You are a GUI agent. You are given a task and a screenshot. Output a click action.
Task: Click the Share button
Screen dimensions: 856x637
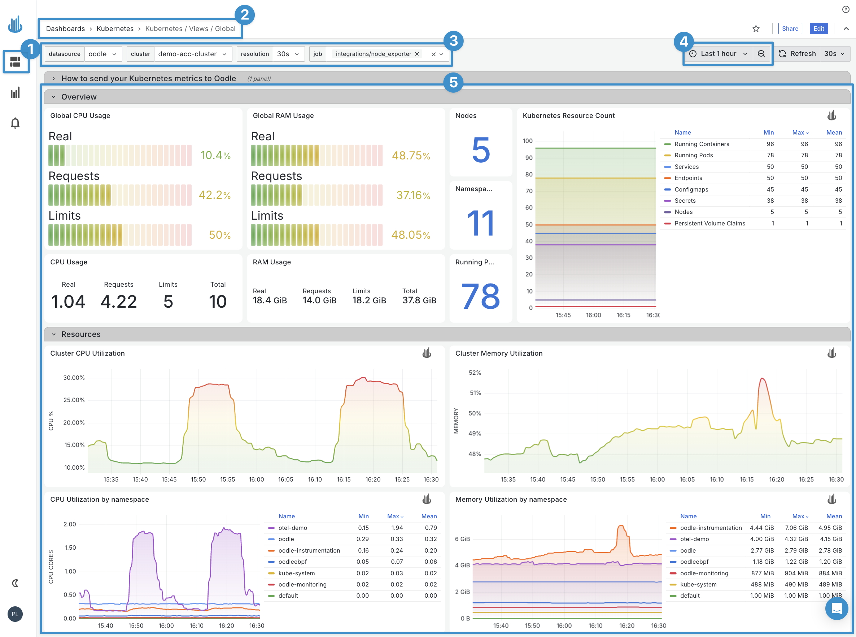click(790, 28)
